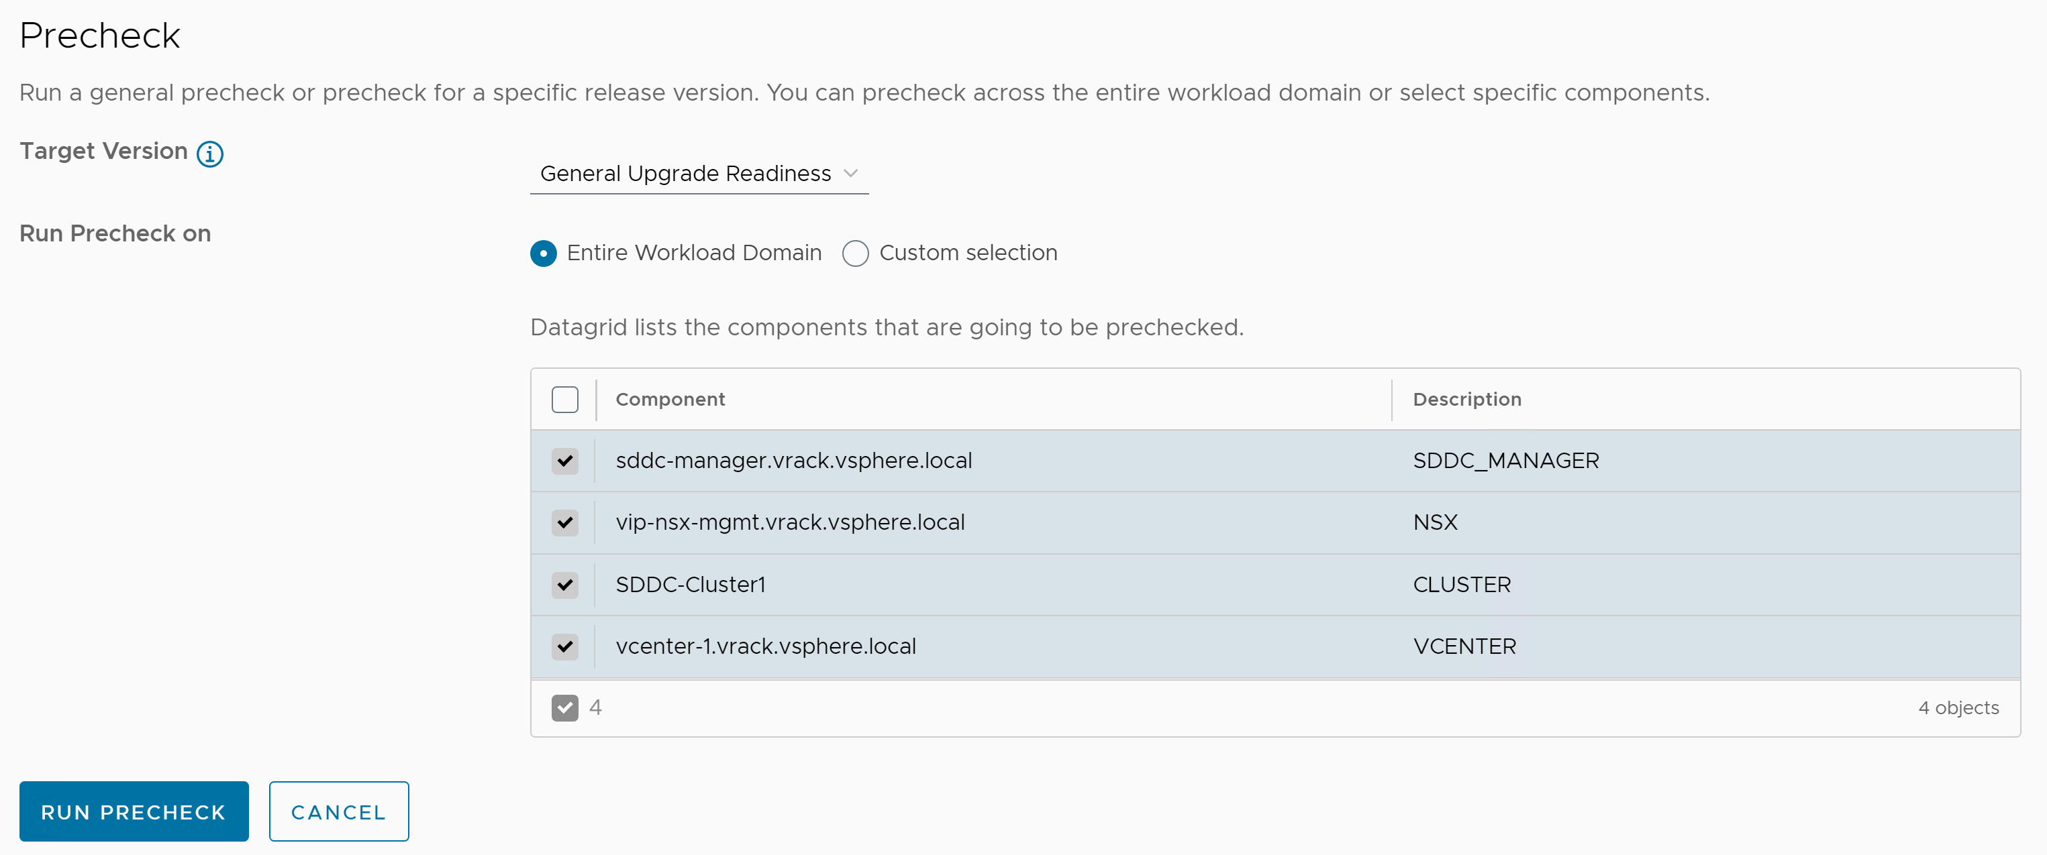Select the Entire Workload Domain radio button

(x=543, y=253)
